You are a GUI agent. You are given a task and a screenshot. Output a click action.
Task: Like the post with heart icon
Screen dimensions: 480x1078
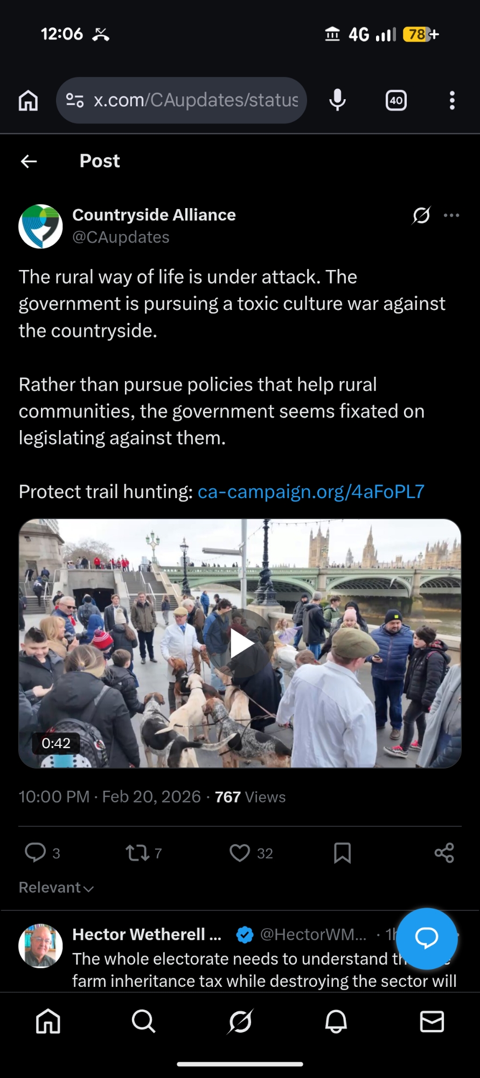pyautogui.click(x=240, y=853)
